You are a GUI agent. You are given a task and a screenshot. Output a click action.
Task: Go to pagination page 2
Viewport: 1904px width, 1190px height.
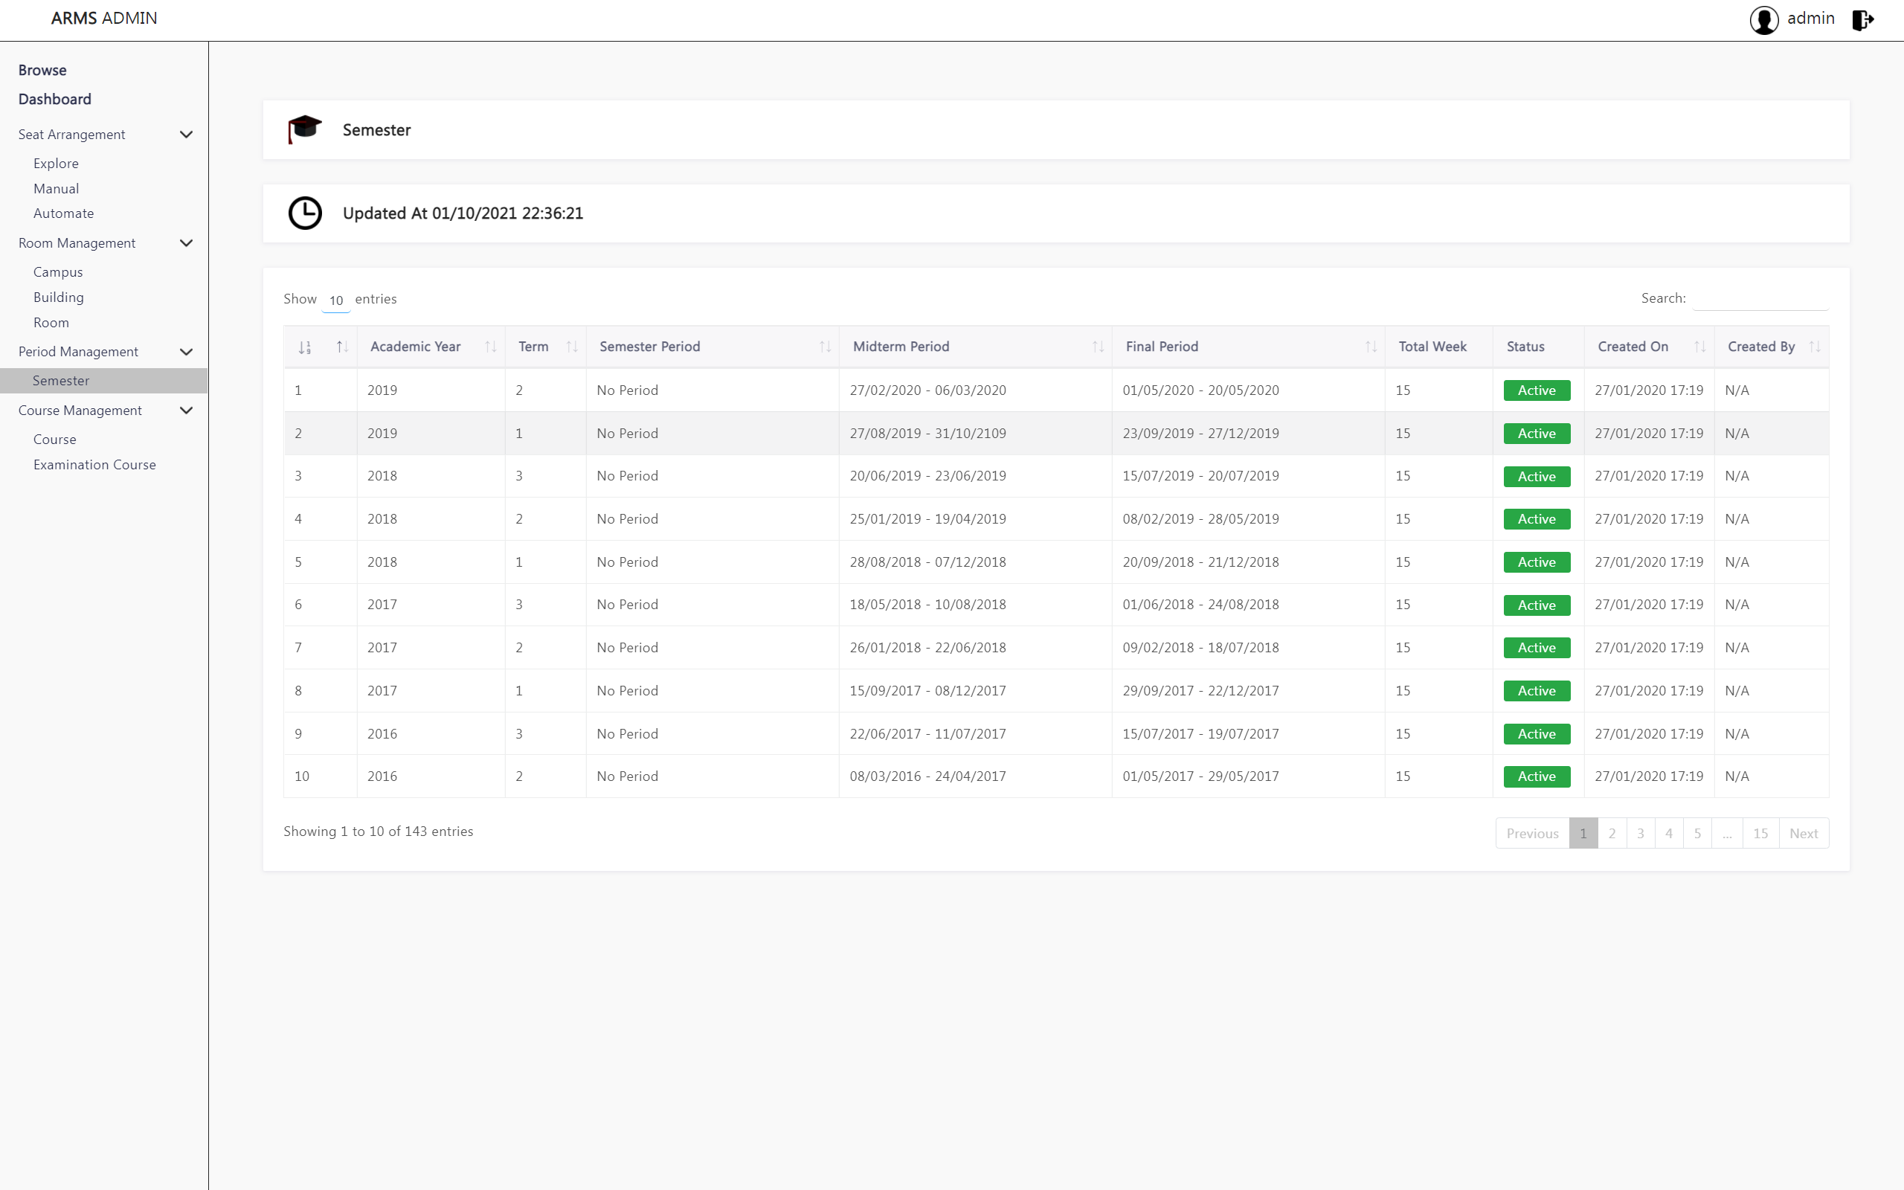[1611, 834]
